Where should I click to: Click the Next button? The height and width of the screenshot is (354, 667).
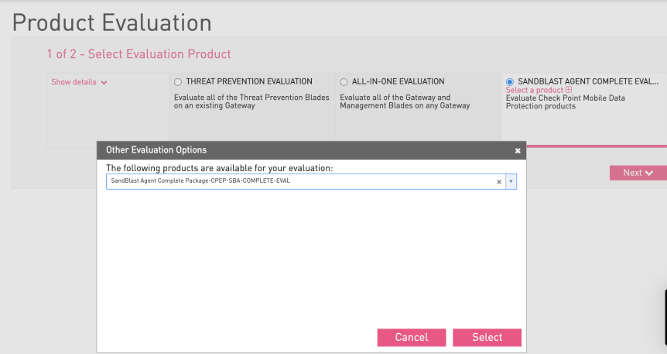(x=638, y=173)
